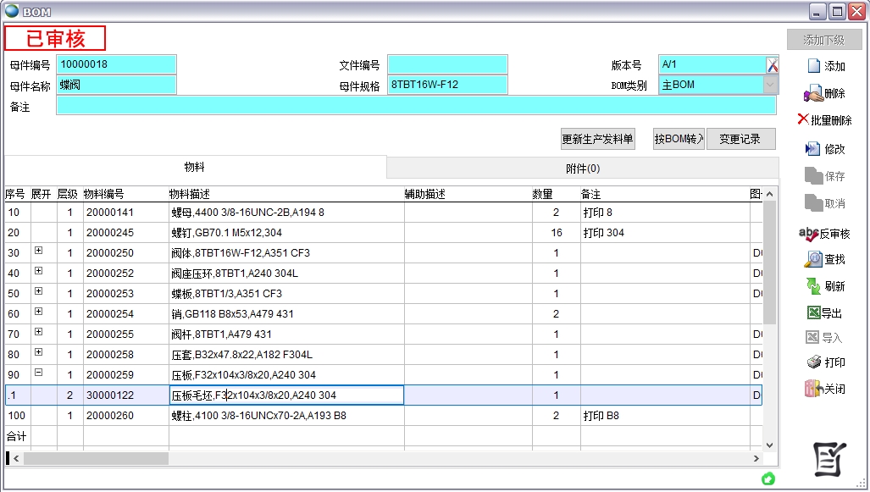
Task: Switch to the 附件(0) tab
Action: 582,168
